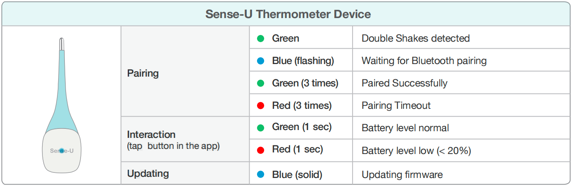Screen dimensions: 573x187
Task: Click the red dot for Red (3 times)
Action: tap(260, 106)
